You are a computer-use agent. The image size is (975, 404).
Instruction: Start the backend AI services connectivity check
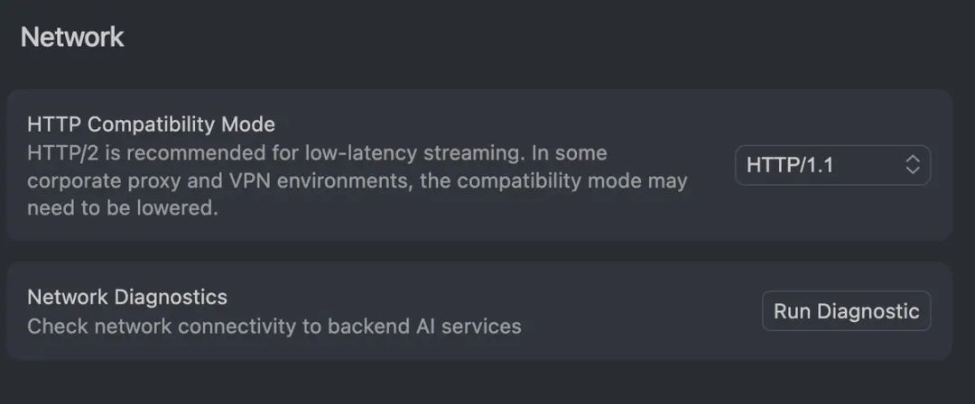[x=846, y=311]
